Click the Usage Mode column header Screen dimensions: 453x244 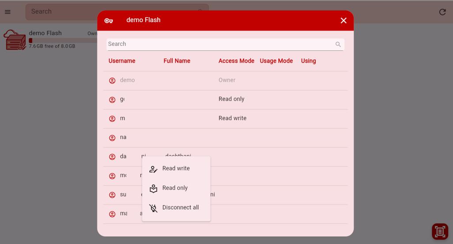[x=276, y=61]
